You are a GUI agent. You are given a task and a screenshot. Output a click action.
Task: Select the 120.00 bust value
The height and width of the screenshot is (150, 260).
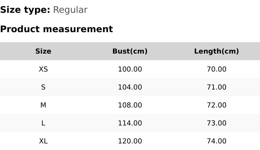click(130, 141)
